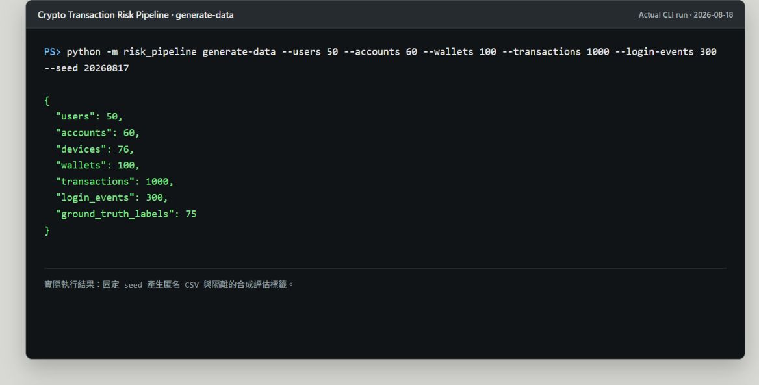The height and width of the screenshot is (385, 759).
Task: Click the 'PS>' prompt
Action: pyautogui.click(x=52, y=52)
